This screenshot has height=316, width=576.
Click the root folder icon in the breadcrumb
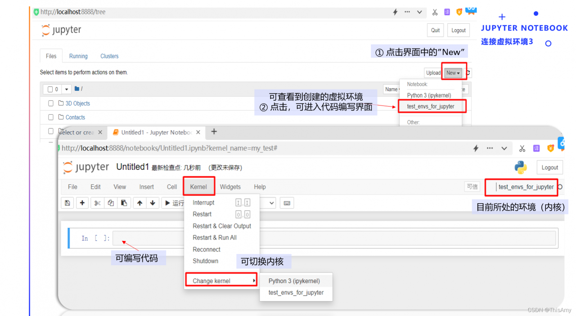[x=77, y=89]
